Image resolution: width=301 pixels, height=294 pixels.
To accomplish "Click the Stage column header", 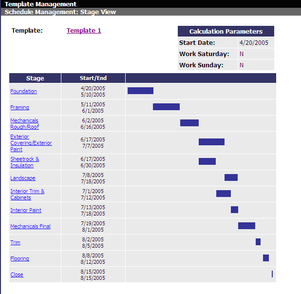I will point(35,78).
